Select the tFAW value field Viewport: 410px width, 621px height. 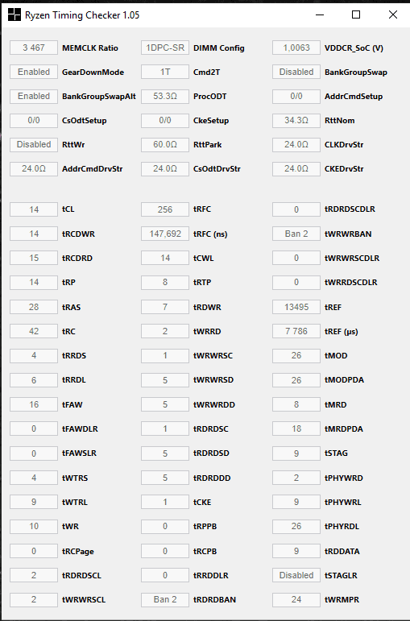tap(34, 405)
